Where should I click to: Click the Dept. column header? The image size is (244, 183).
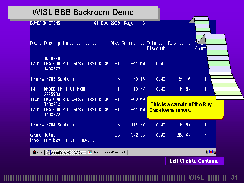click(36, 43)
